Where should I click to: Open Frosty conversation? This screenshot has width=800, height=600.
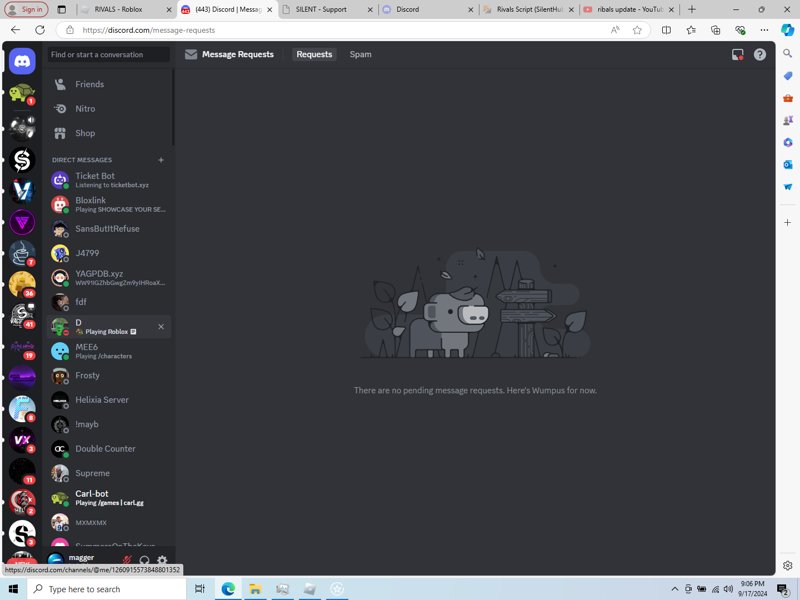click(x=109, y=376)
